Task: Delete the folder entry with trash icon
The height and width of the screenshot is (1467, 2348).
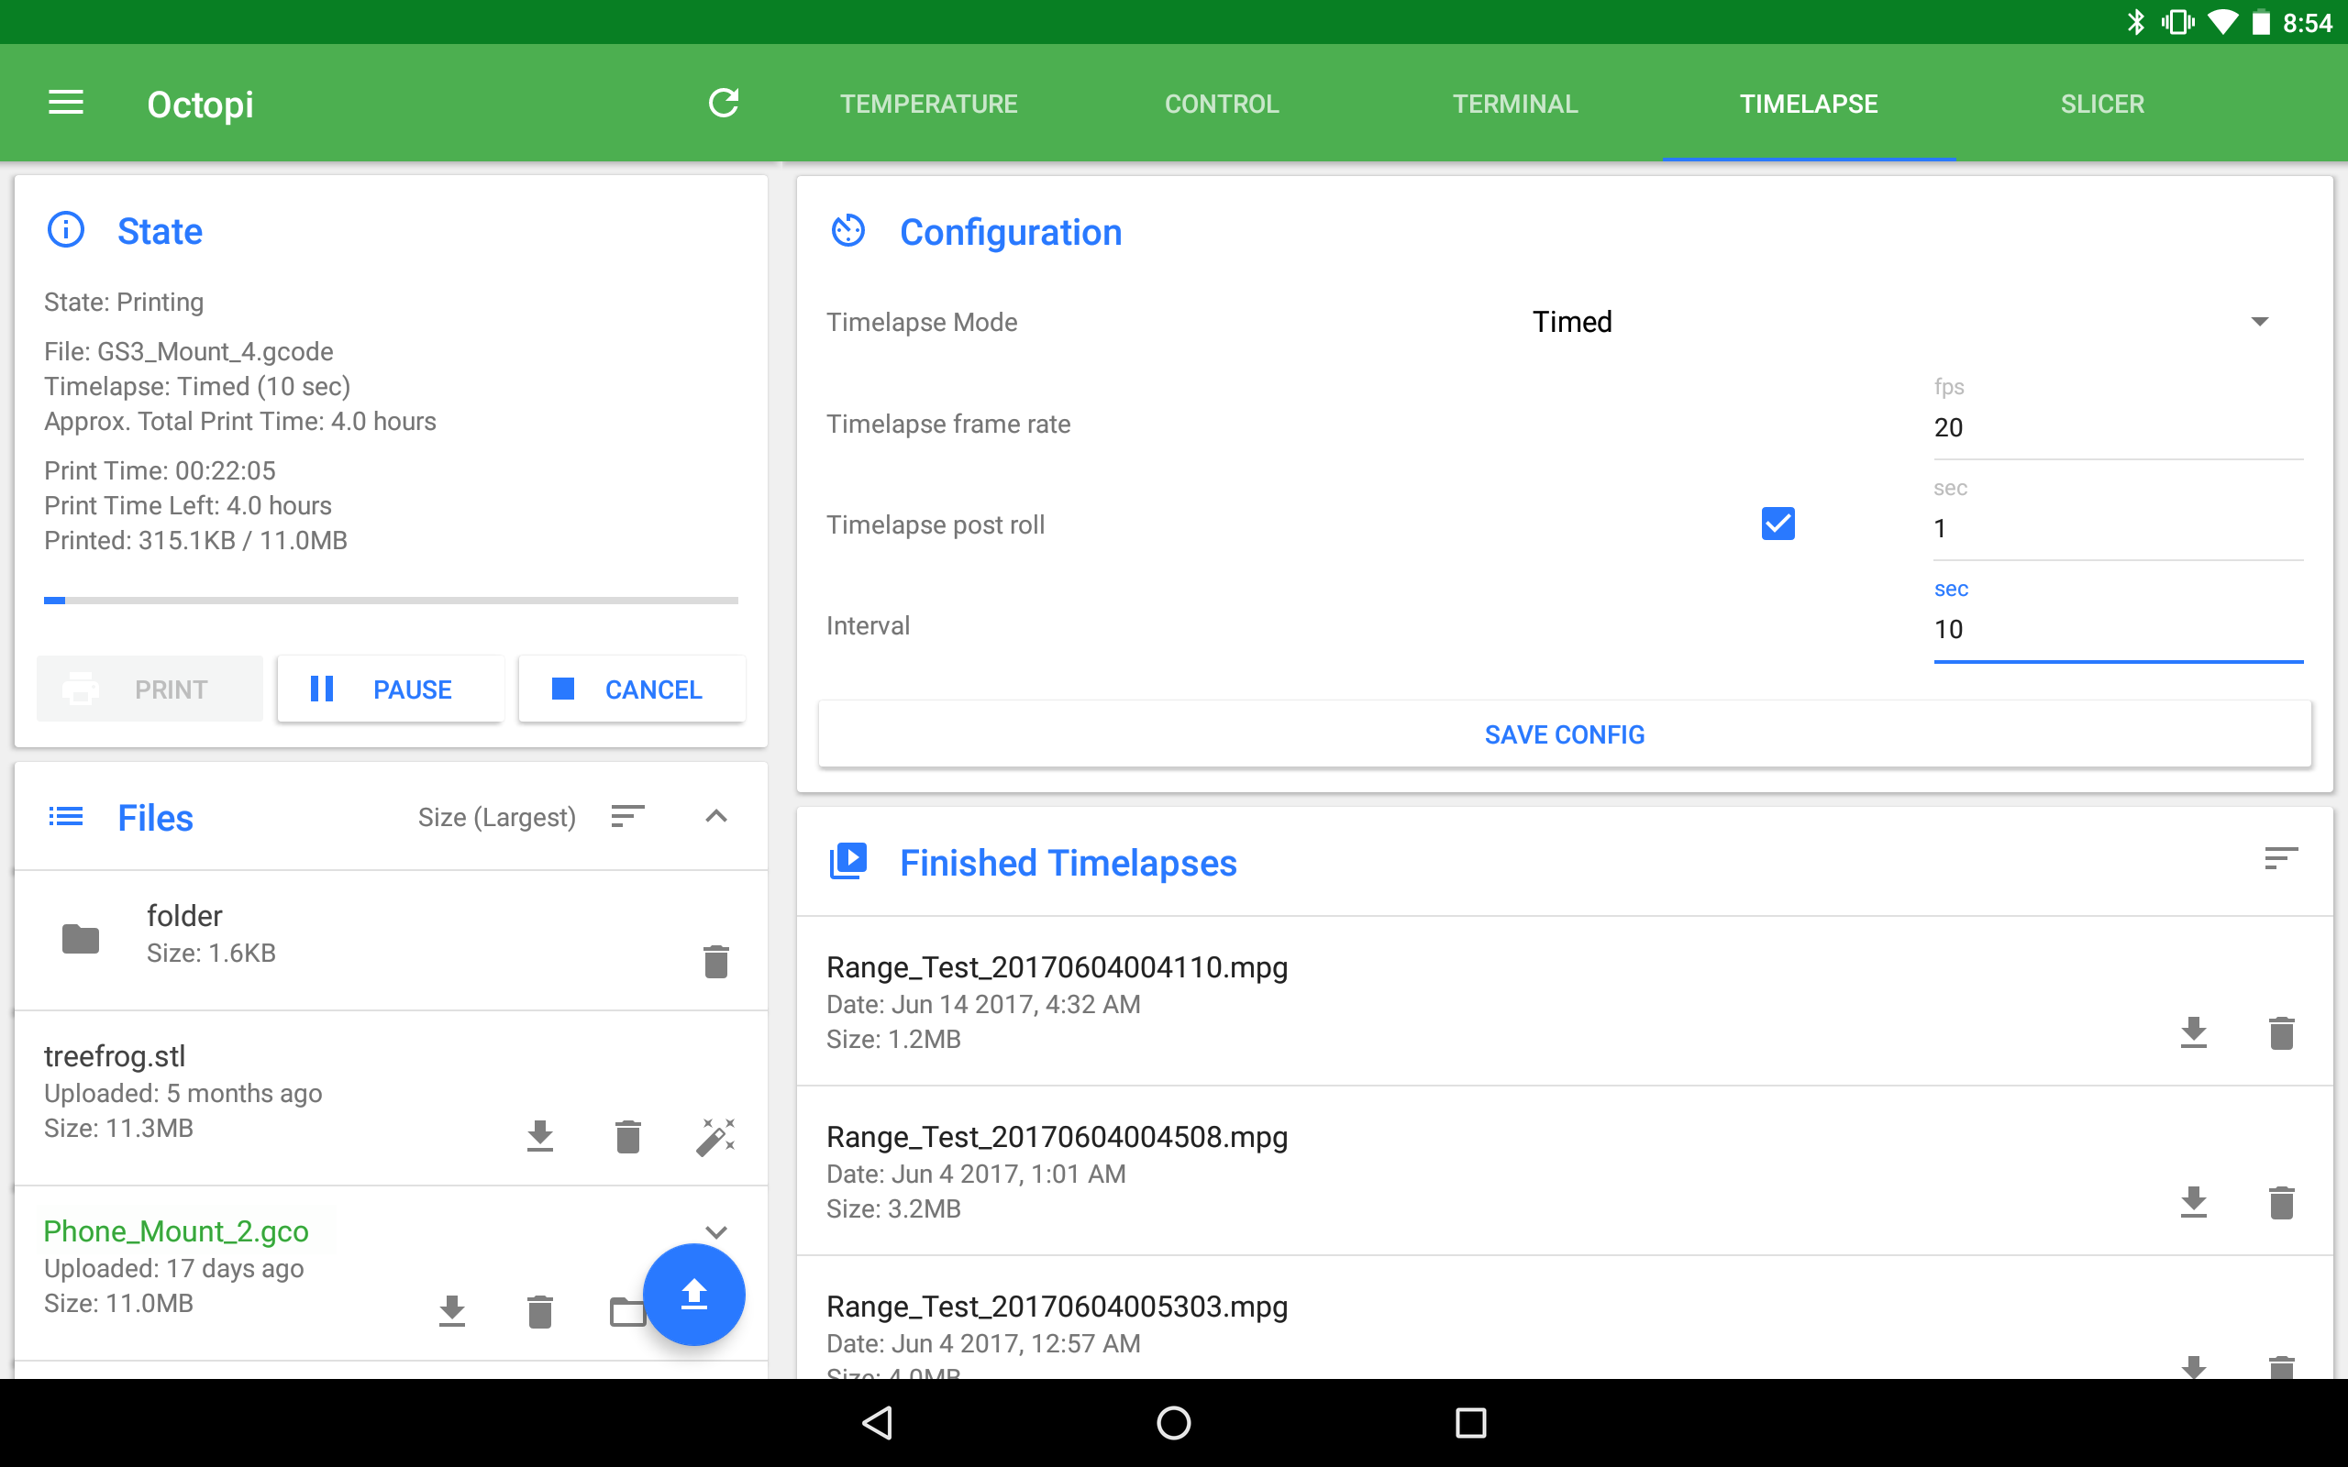Action: tap(716, 961)
